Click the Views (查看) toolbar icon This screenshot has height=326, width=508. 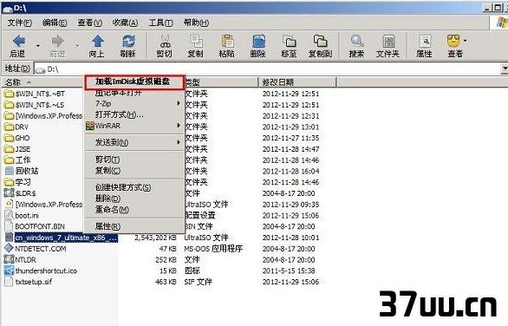point(453,41)
